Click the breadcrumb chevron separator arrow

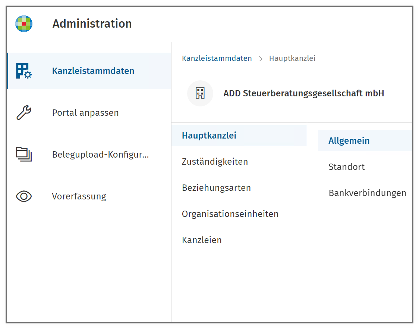(x=261, y=59)
